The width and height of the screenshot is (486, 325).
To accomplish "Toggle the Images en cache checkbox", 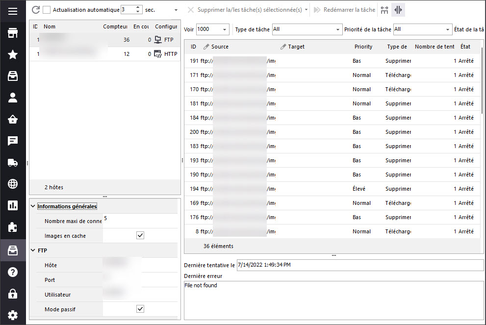I will (140, 235).
